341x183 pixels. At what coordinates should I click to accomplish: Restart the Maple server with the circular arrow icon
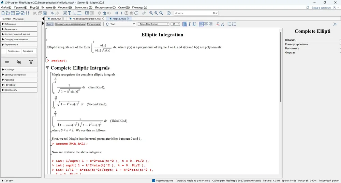tap(136, 13)
